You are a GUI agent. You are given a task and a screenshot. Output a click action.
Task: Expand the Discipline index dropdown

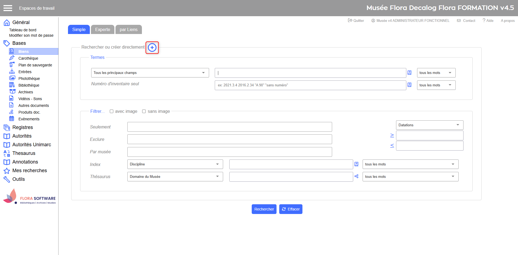175,164
